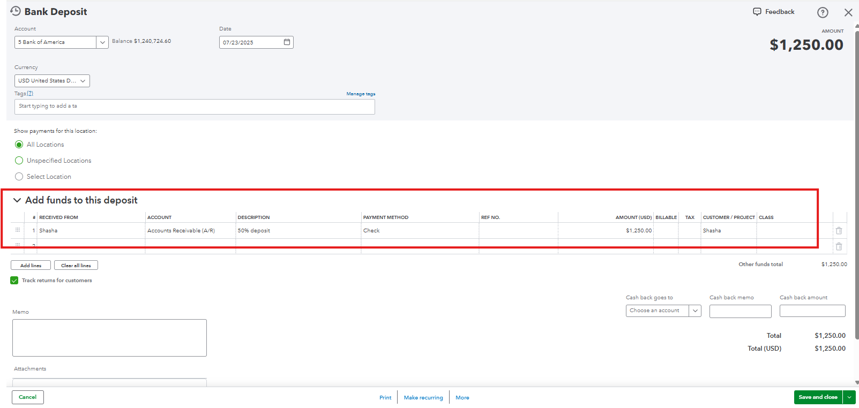Viewport: 859px width, 408px height.
Task: Click the $1,250.00 amount cell in row 1
Action: click(606, 231)
